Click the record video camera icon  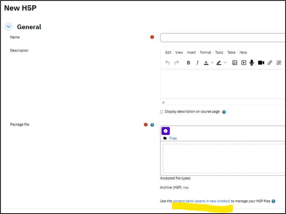tap(261, 63)
